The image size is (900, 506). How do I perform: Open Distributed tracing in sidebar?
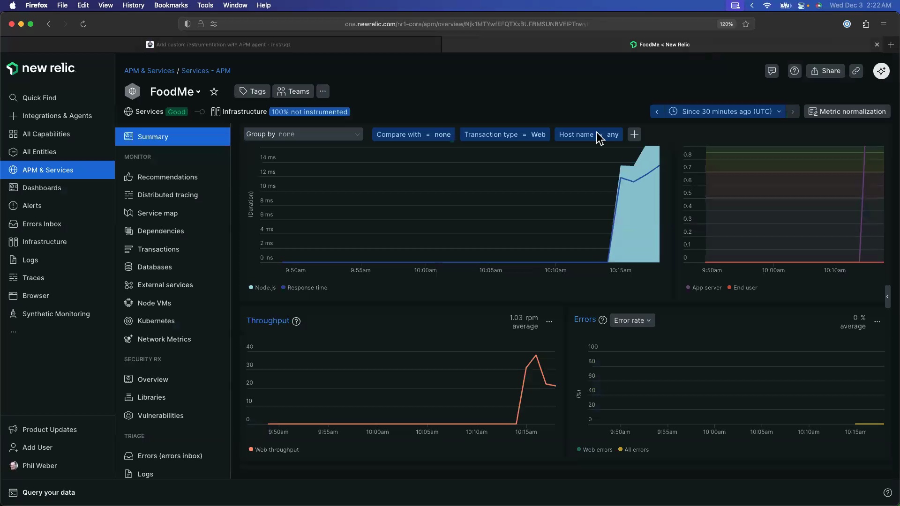pos(167,195)
